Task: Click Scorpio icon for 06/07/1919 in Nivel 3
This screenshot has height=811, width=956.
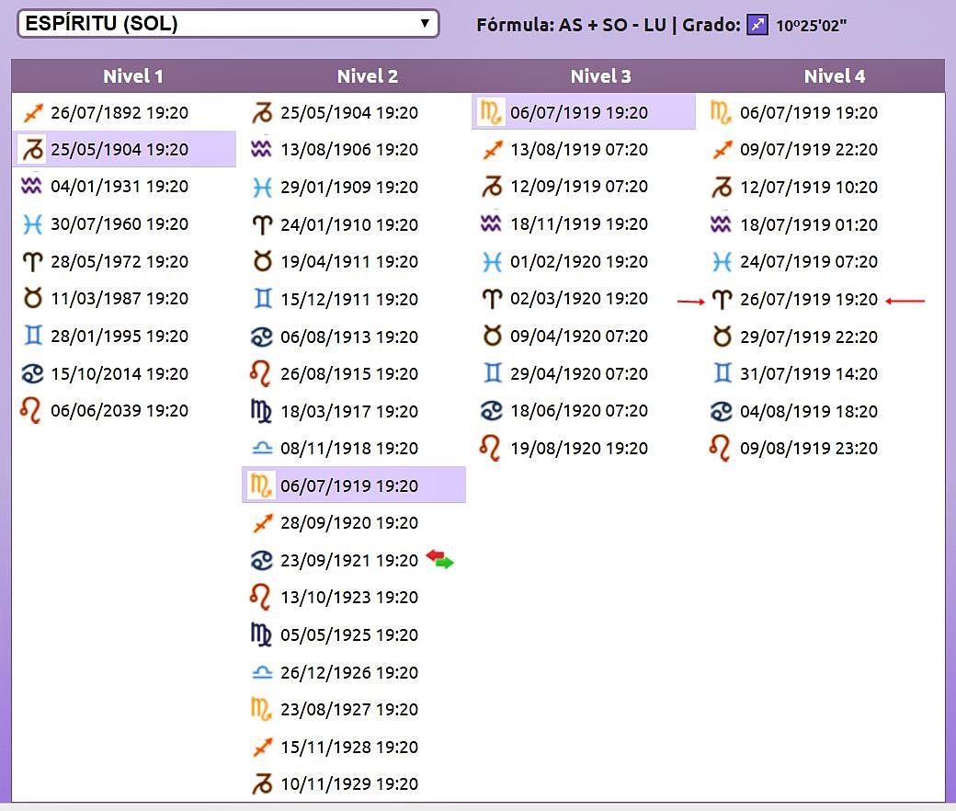Action: tap(492, 113)
